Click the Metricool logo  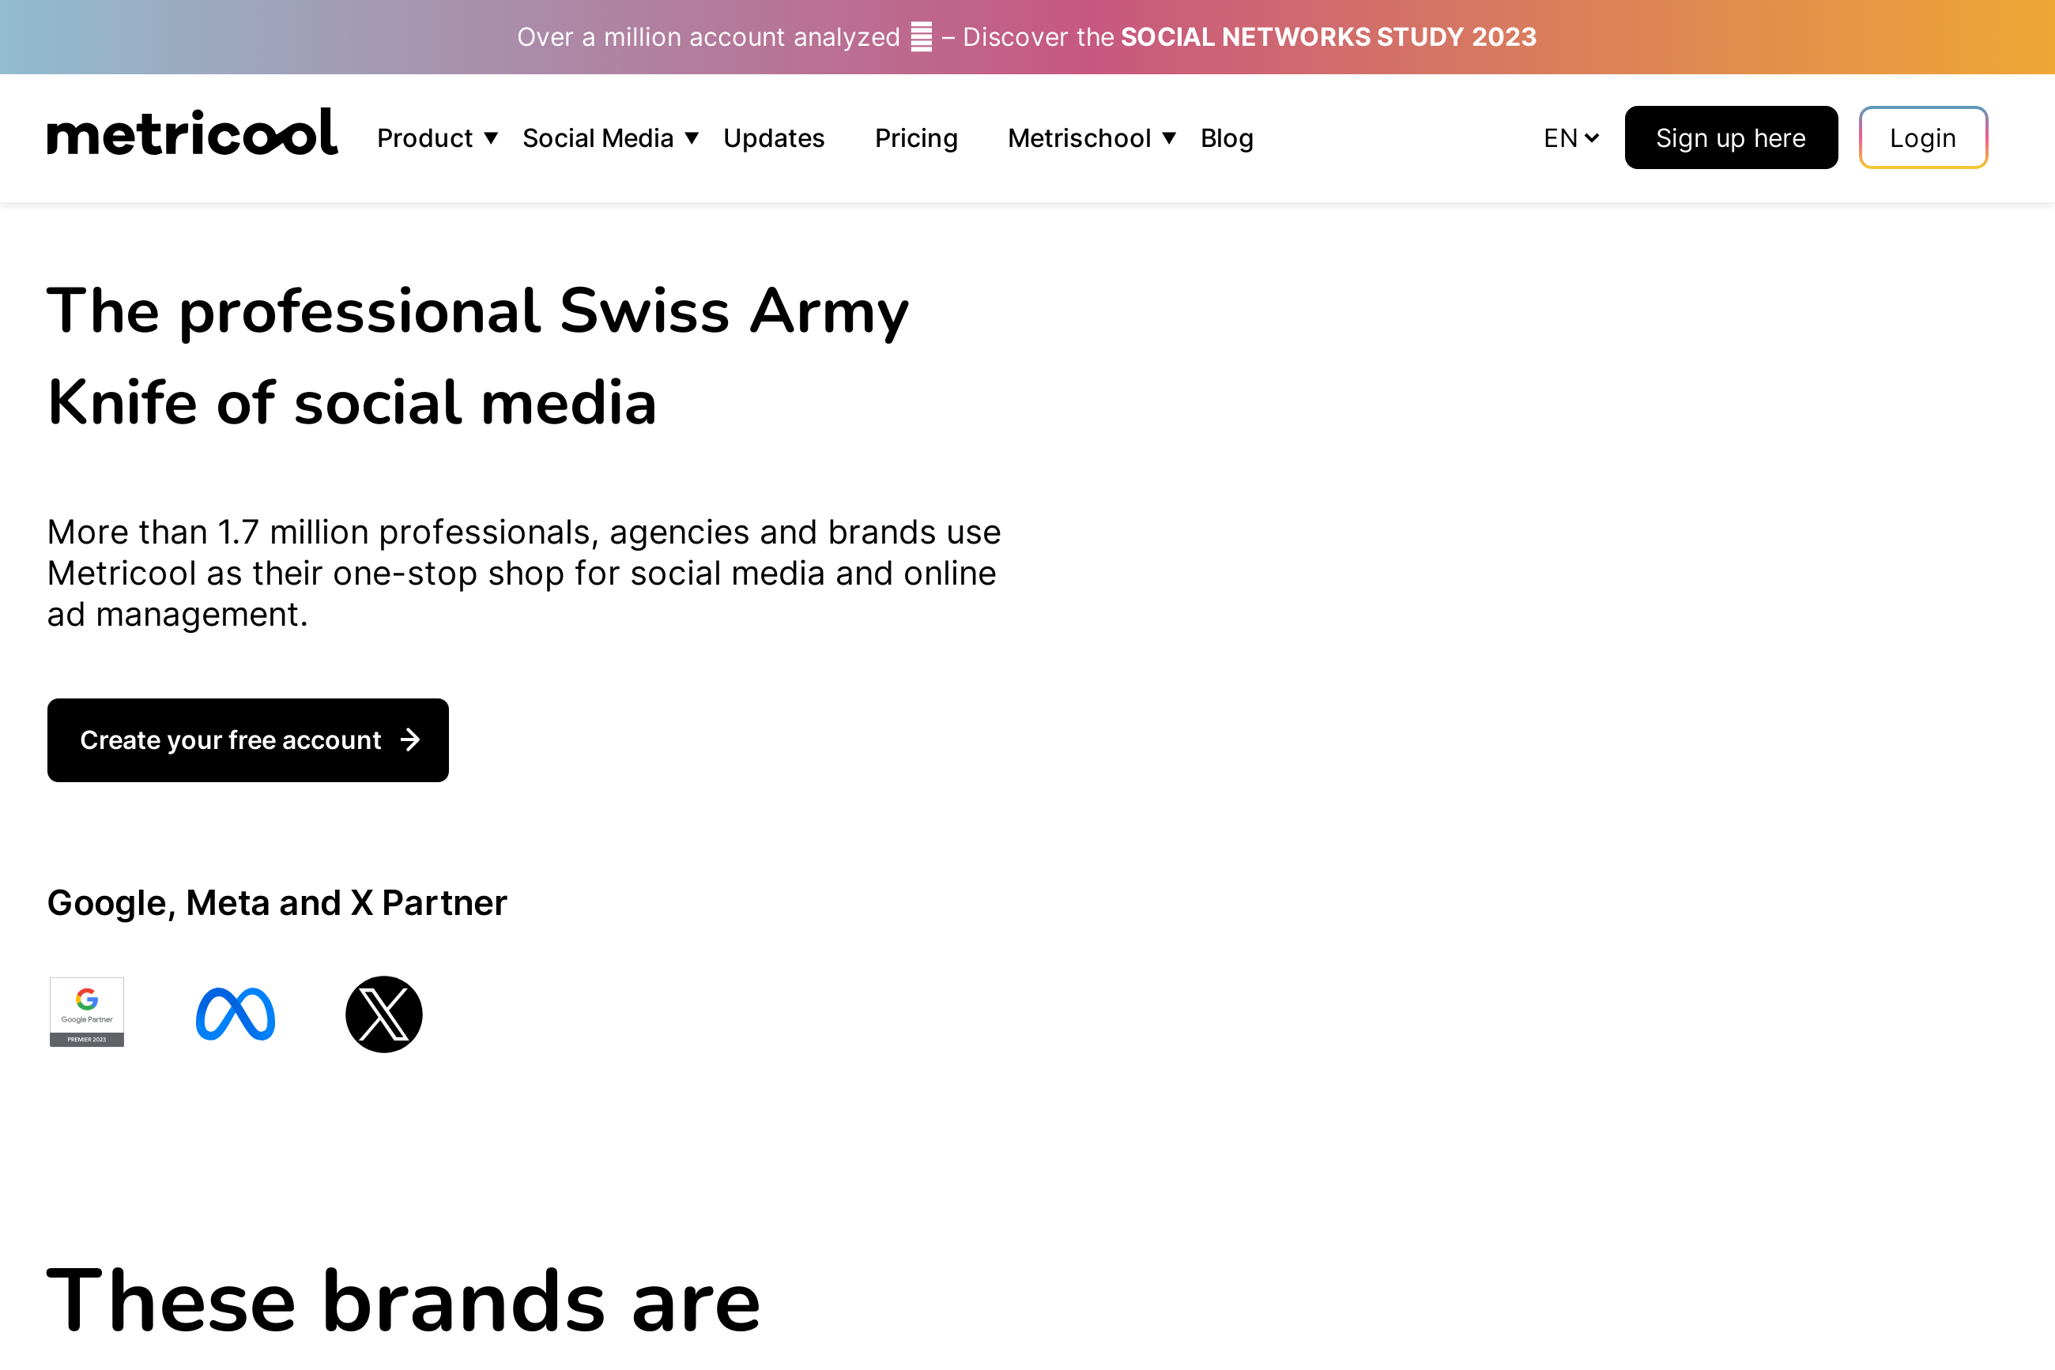(x=192, y=134)
